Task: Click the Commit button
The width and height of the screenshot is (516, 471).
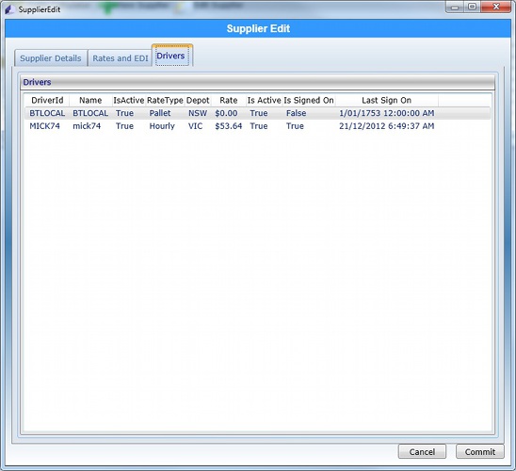Action: (480, 451)
